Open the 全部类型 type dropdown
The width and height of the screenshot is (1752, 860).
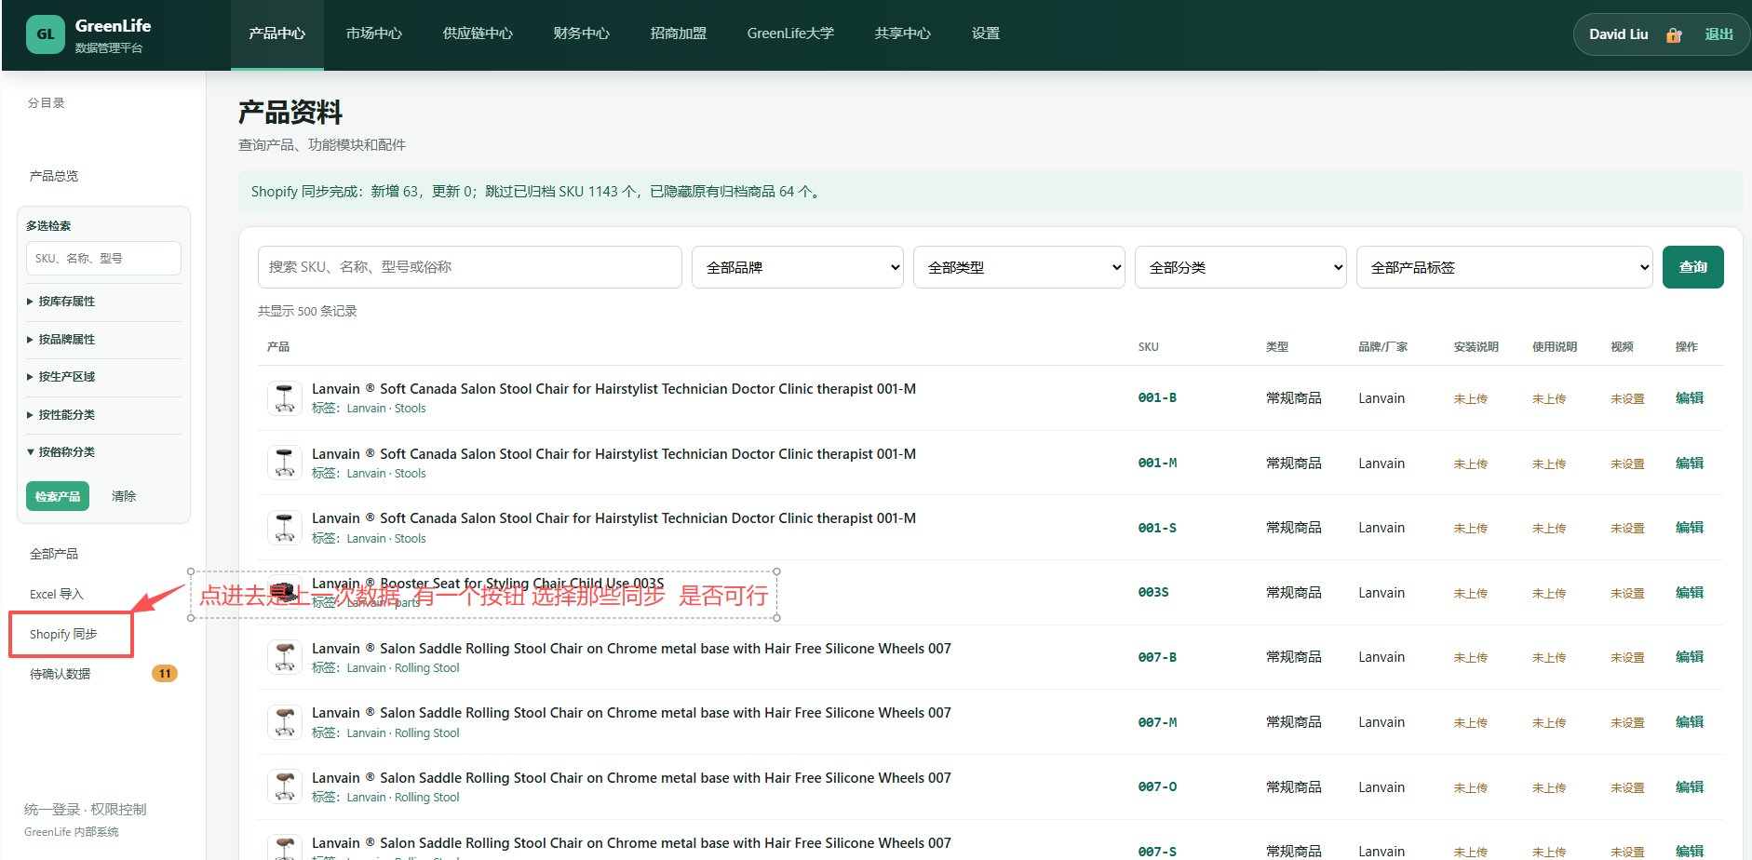(x=1019, y=267)
